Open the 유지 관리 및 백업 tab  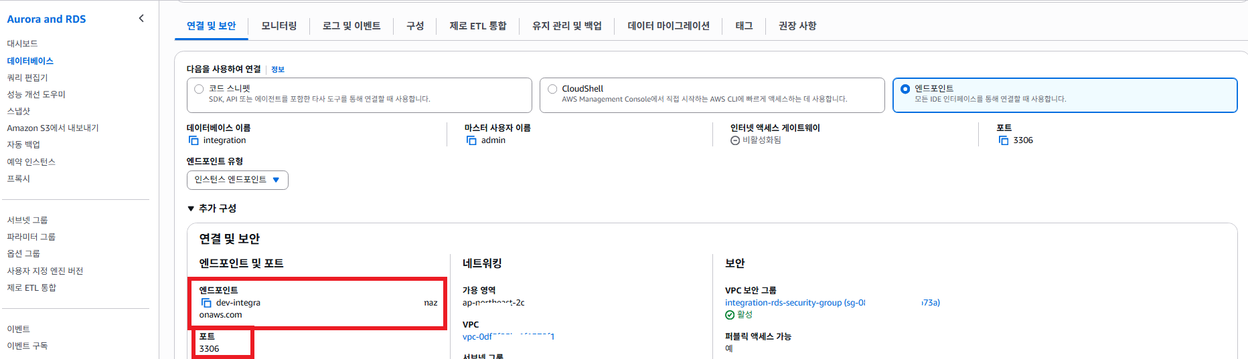click(x=567, y=26)
